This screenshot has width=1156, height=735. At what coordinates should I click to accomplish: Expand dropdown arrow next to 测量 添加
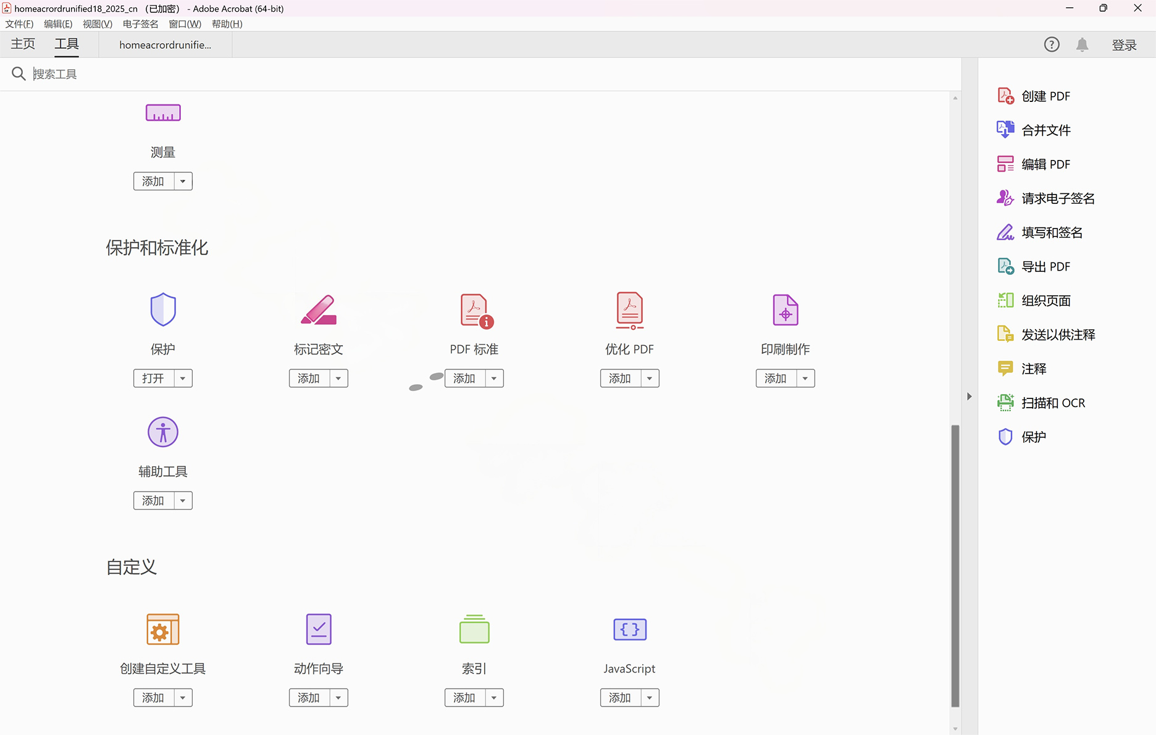pyautogui.click(x=183, y=181)
